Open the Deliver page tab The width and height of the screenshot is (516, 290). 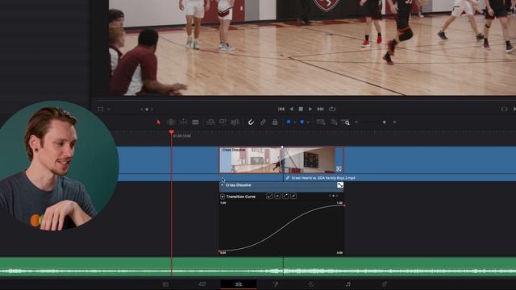point(385,284)
